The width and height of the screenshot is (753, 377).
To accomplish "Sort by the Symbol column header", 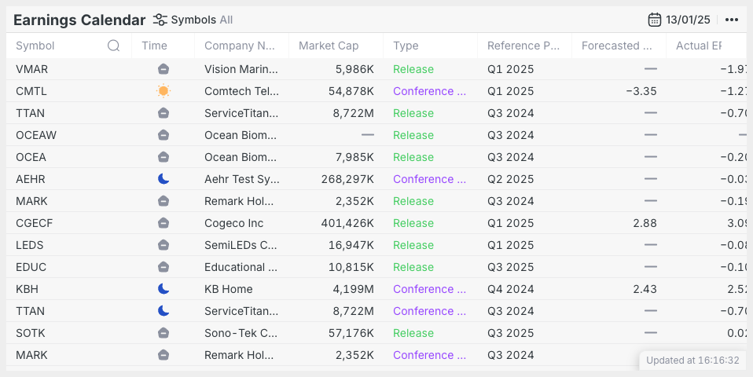I will pyautogui.click(x=35, y=46).
